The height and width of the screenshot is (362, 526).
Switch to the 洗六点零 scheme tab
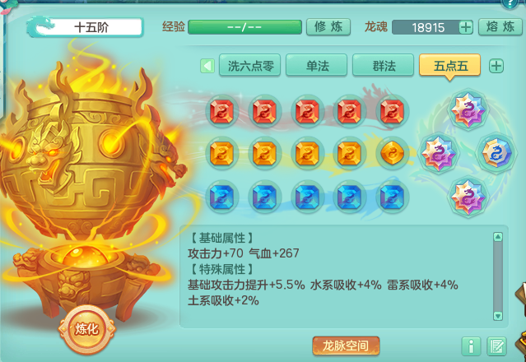[250, 65]
